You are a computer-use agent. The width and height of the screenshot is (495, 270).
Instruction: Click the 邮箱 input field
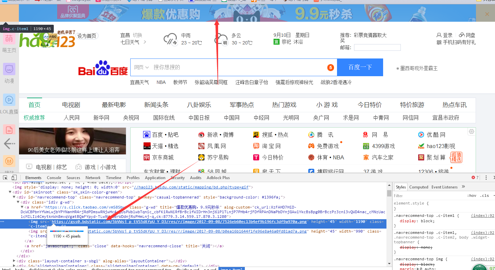click(x=377, y=47)
